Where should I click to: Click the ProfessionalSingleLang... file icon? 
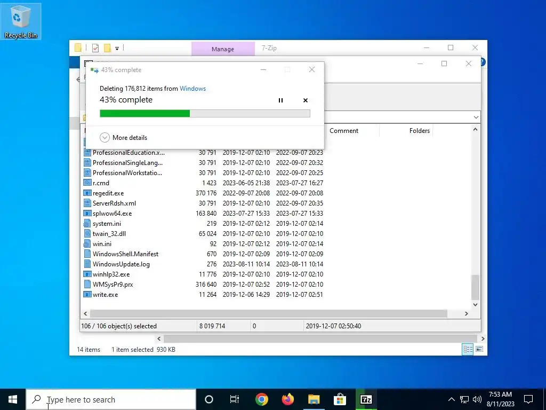tap(87, 163)
